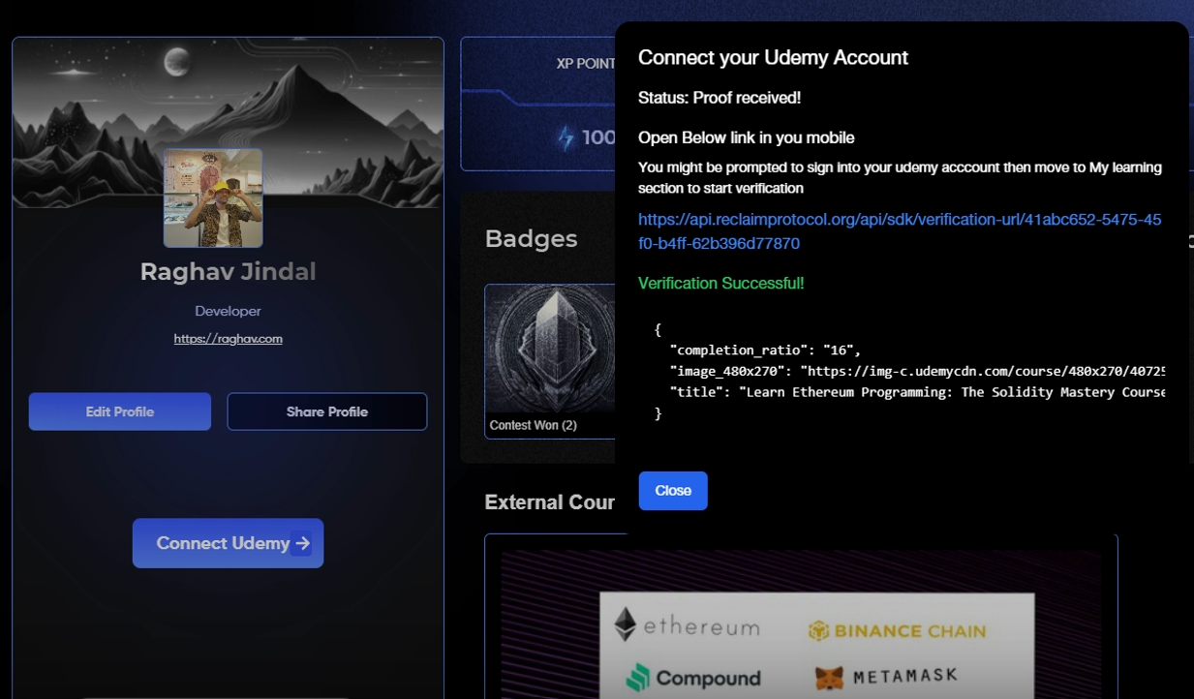Click the XP POINTS label
The image size is (1194, 699).
[586, 64]
